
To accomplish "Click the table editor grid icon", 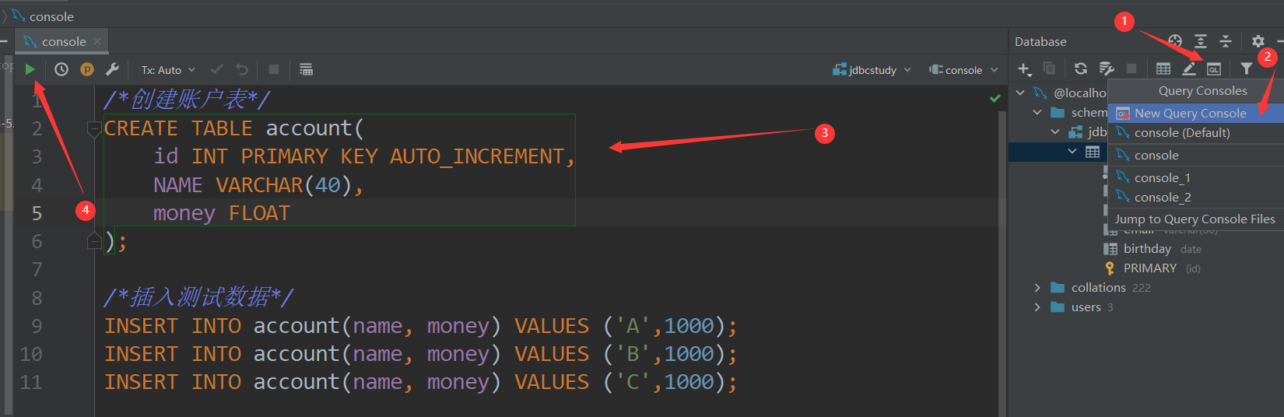I will [x=1163, y=68].
